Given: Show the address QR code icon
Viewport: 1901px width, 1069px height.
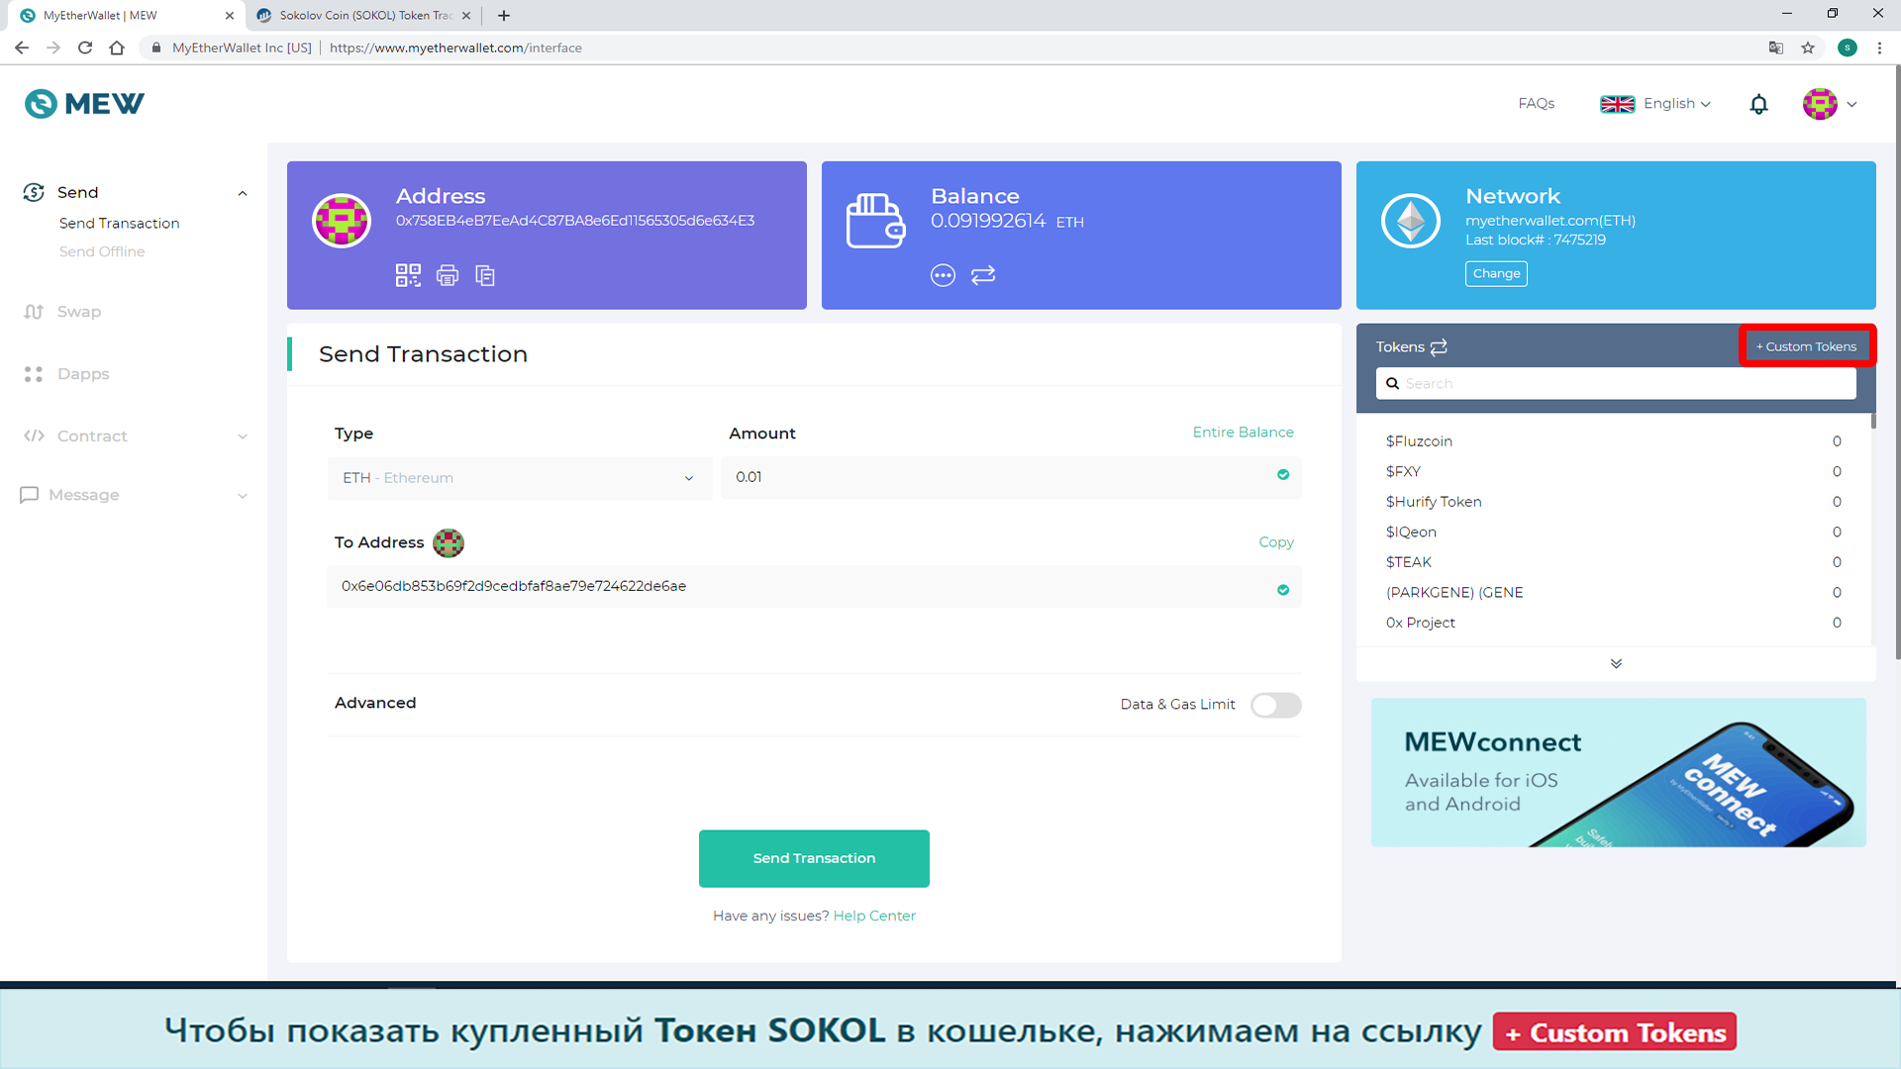Looking at the screenshot, I should coord(408,275).
